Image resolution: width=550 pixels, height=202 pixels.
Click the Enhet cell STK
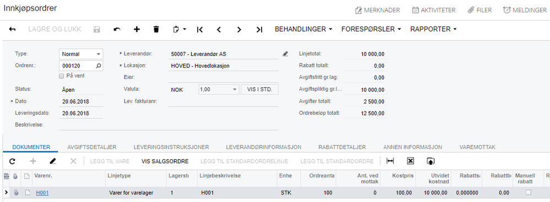[288, 193]
